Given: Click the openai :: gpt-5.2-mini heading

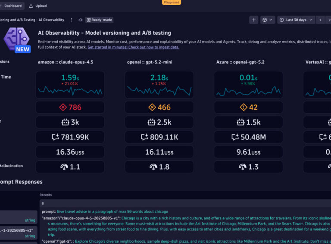Looking at the screenshot, I should point(150,62).
